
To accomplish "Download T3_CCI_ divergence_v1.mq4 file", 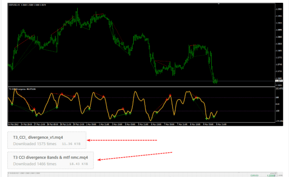I will pyautogui.click(x=38, y=137).
